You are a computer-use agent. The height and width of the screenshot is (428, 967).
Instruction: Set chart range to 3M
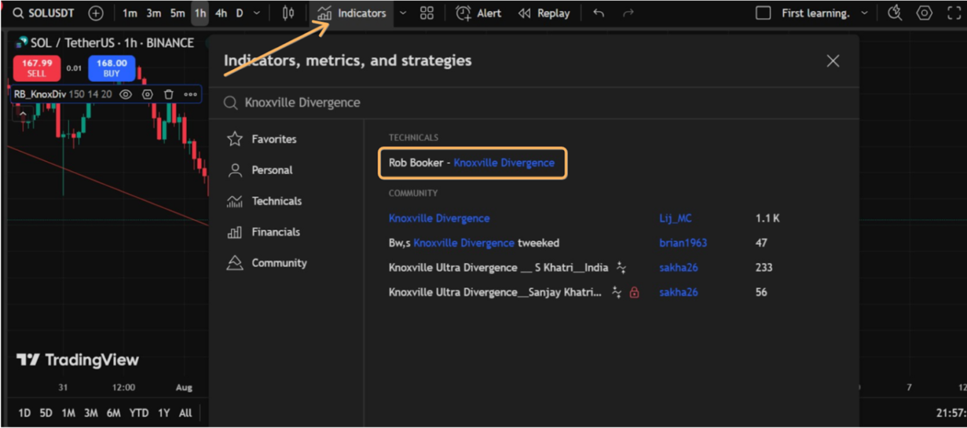tap(91, 413)
